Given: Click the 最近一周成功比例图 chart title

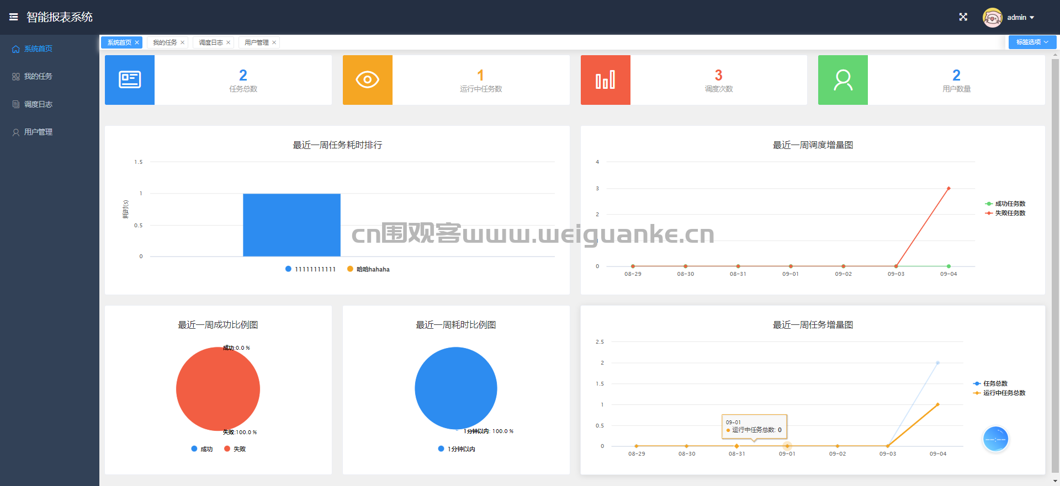Looking at the screenshot, I should [x=218, y=325].
